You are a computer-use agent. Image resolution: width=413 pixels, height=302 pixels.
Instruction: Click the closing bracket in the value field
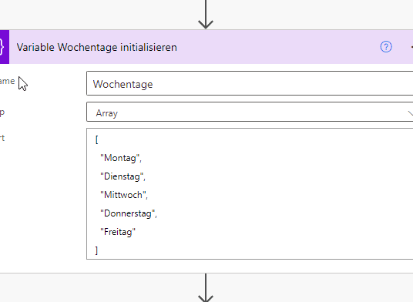96,250
